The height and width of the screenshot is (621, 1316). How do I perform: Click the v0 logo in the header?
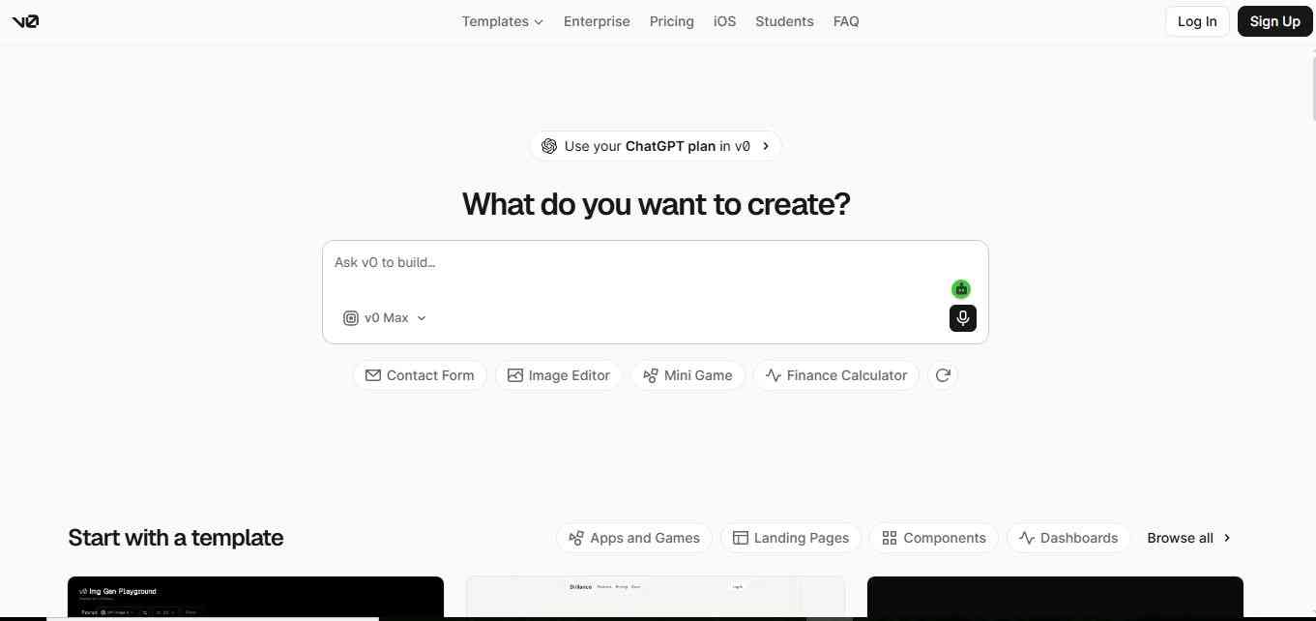click(25, 21)
